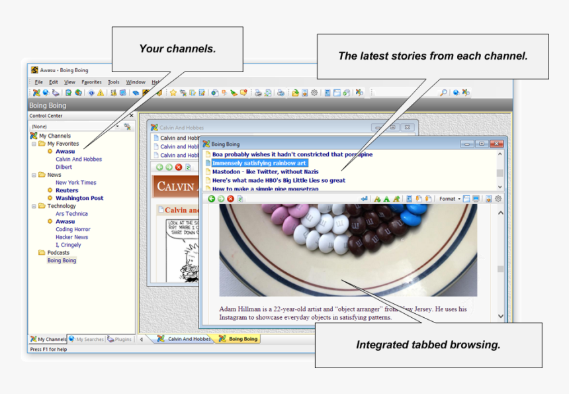The width and height of the screenshot is (569, 394).
Task: Select the Dilbert channel
Action: click(x=64, y=167)
